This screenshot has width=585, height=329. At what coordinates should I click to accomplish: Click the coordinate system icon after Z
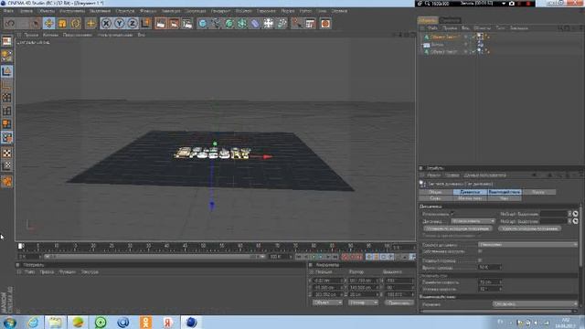tap(145, 24)
